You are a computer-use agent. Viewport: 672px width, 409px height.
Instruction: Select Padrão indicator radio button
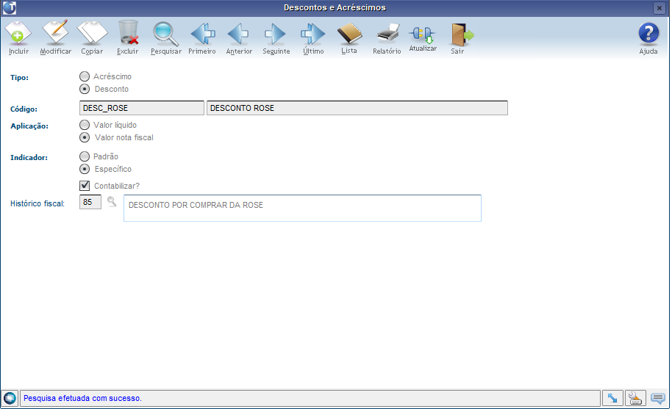click(85, 156)
